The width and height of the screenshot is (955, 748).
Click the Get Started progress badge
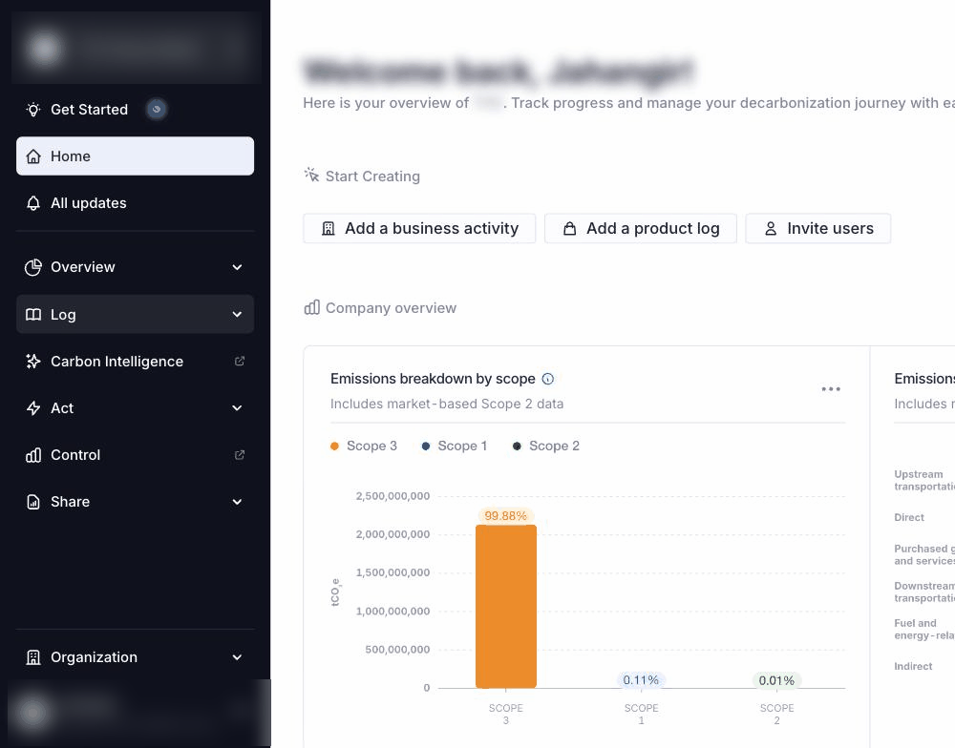coord(157,110)
